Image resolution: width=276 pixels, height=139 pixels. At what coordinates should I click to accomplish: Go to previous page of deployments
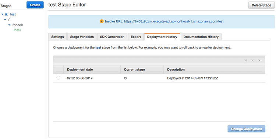pos(253,61)
